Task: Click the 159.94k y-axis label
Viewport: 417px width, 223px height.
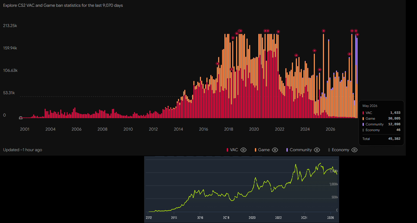Action: (x=10, y=48)
